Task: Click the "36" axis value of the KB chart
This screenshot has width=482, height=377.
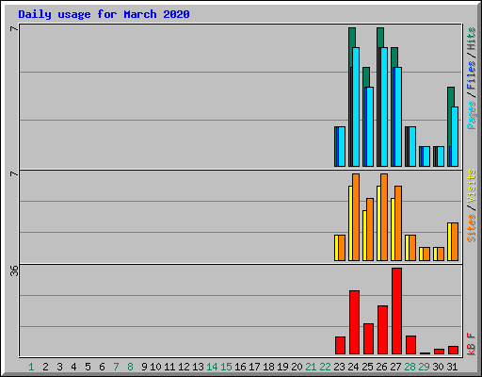Action: tap(14, 270)
